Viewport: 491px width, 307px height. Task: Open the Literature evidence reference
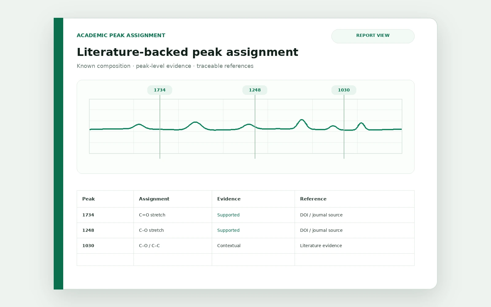point(321,246)
